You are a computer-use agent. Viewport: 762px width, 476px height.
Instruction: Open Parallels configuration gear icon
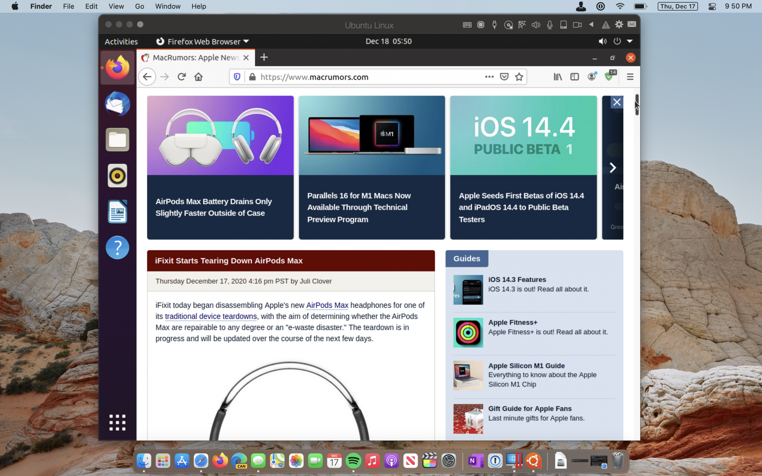click(x=619, y=24)
